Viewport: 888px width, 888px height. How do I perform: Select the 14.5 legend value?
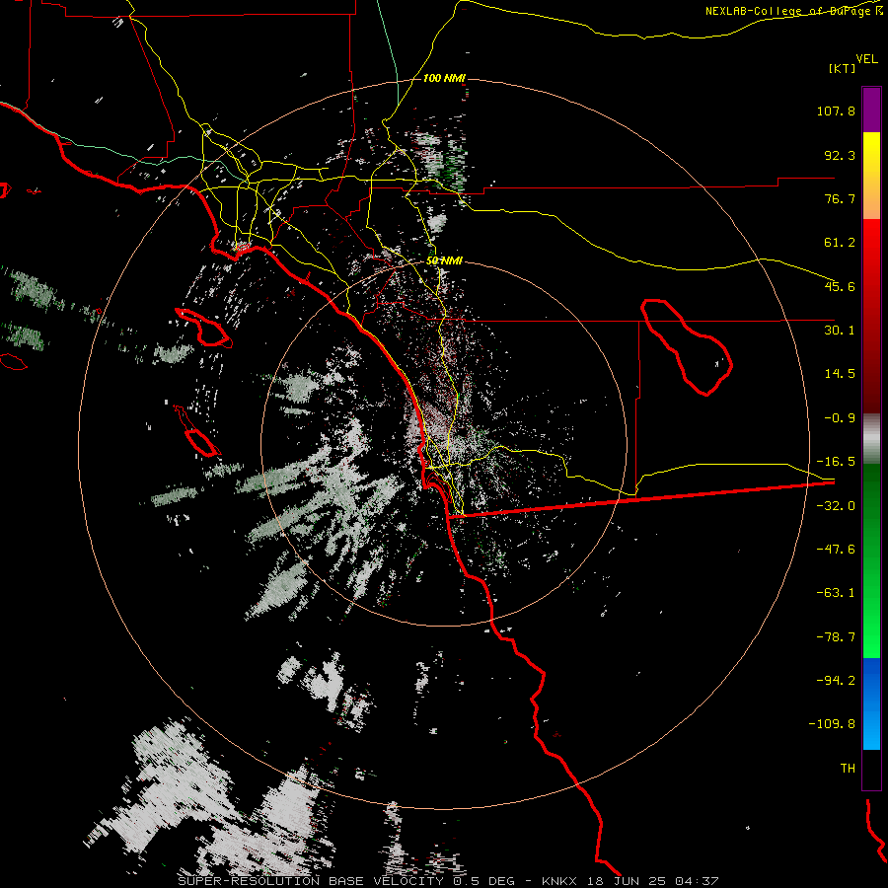point(840,374)
